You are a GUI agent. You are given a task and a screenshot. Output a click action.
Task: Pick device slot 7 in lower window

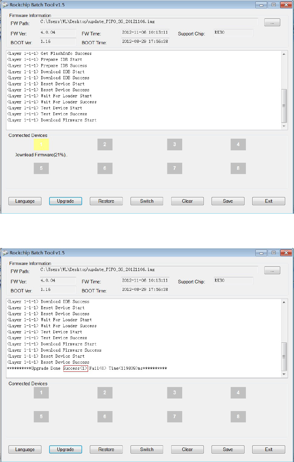coord(175,416)
